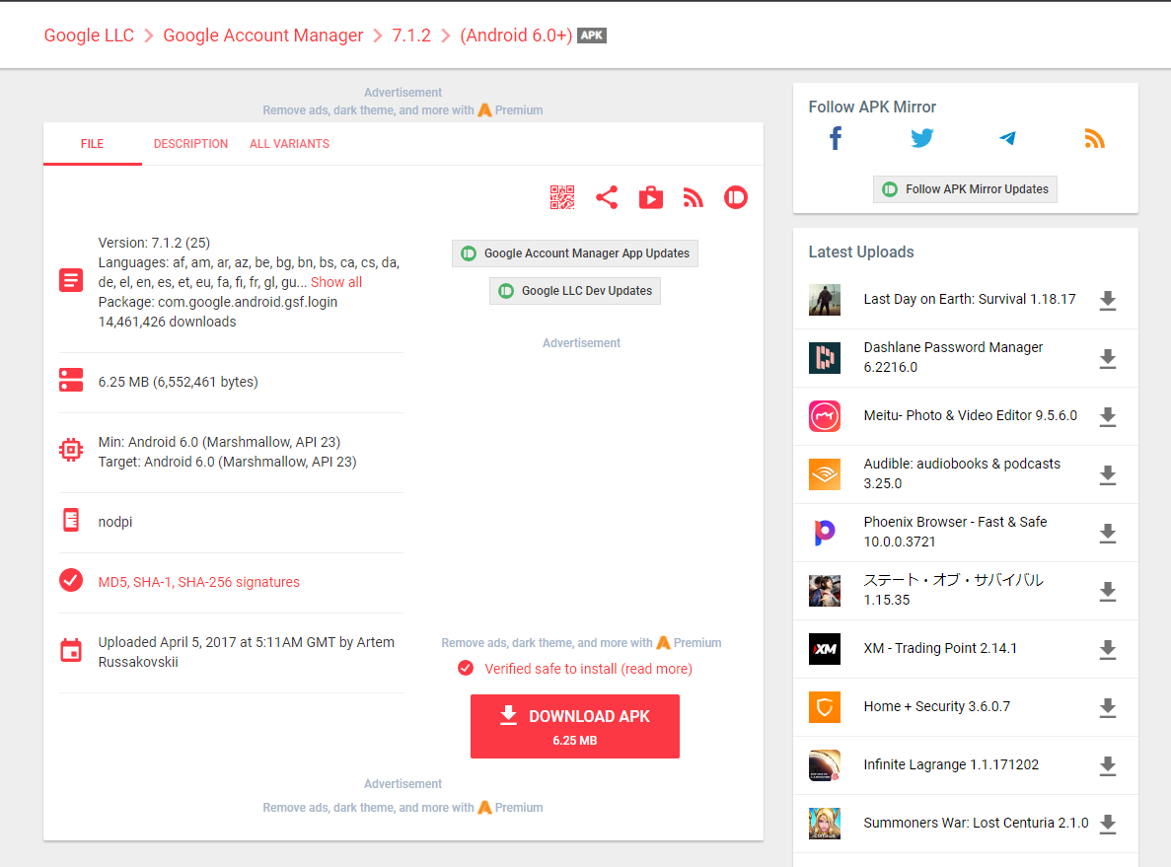Click the Infinite Lagrange thumbnail

click(825, 764)
